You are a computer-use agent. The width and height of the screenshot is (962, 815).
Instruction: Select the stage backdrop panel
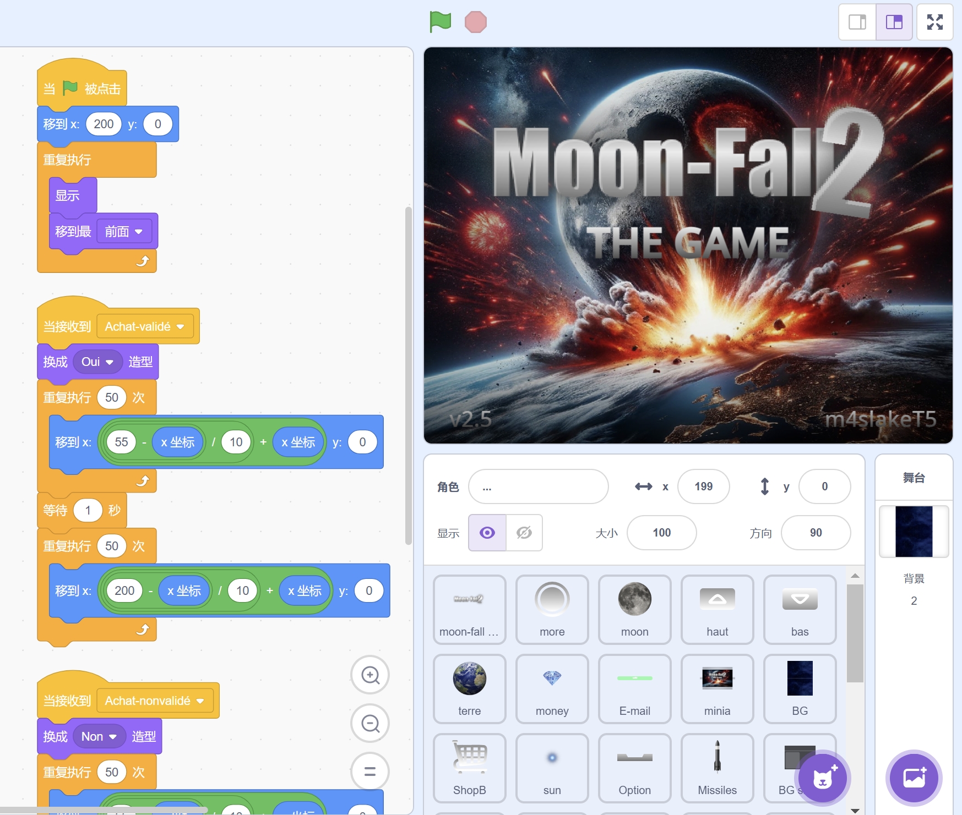click(914, 532)
